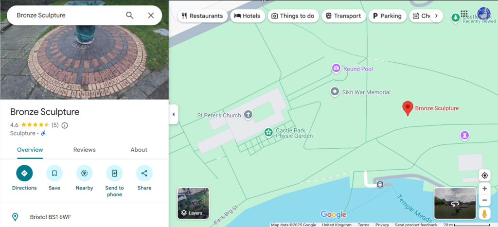Show Things to do nearby
The image size is (498, 227).
tap(293, 16)
